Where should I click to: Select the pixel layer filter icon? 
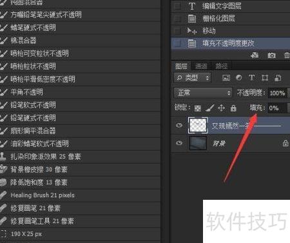click(226, 78)
